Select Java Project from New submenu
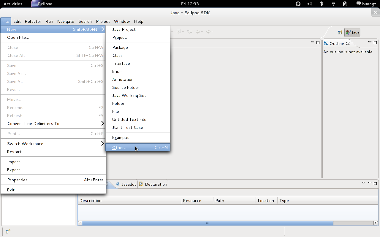The height and width of the screenshot is (237, 380). pos(138,29)
